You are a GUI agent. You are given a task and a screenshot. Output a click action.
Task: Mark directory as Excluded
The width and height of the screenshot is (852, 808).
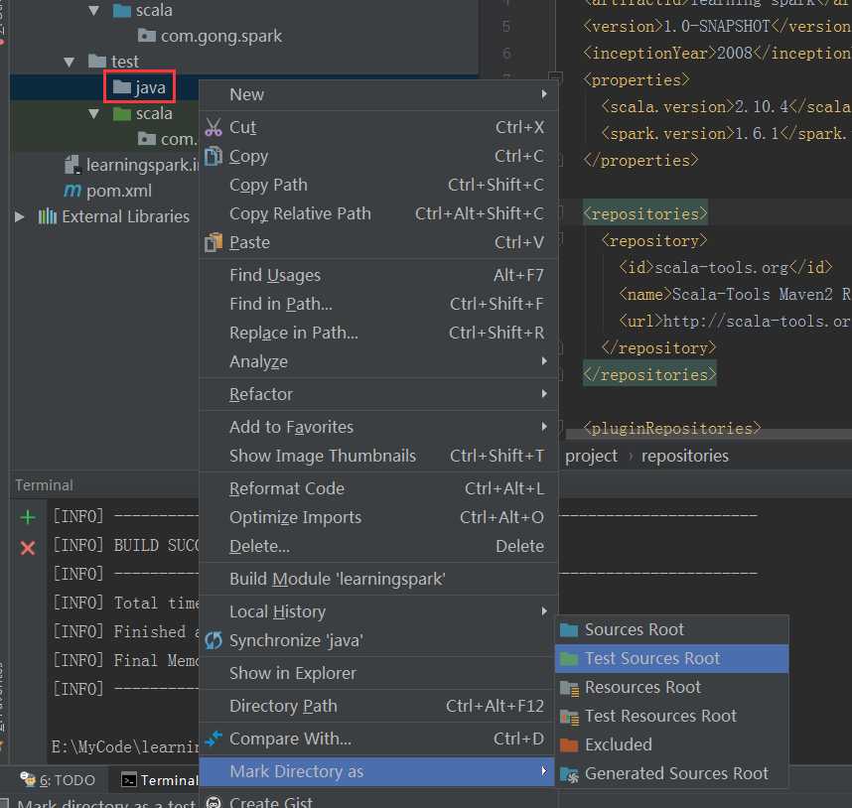point(671,745)
